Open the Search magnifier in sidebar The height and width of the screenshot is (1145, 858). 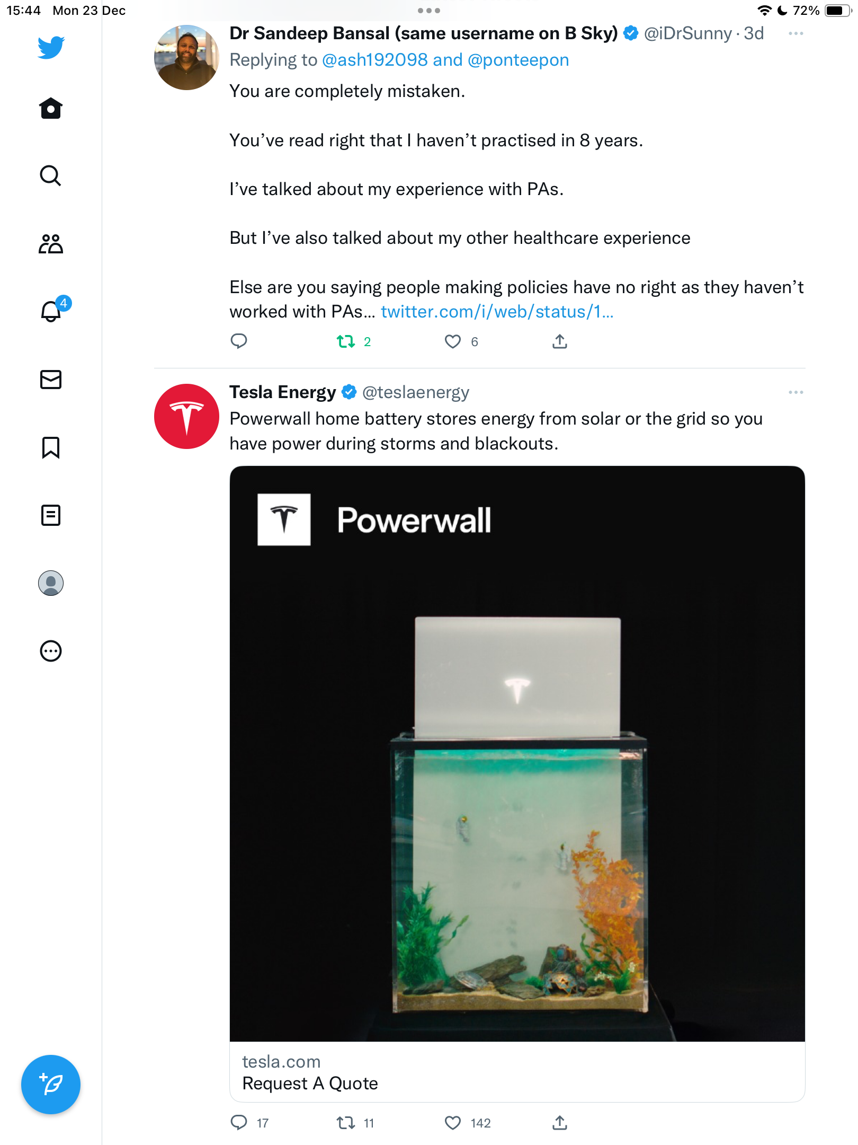[x=51, y=175]
